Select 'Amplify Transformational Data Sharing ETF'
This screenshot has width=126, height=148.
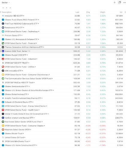pyautogui.click(x=23, y=98)
